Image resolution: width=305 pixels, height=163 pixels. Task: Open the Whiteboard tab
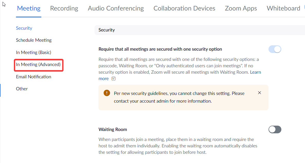point(283,8)
